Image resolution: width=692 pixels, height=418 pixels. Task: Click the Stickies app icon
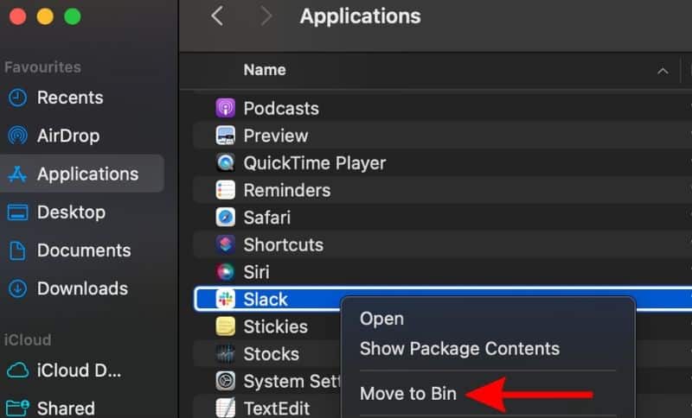tap(226, 326)
